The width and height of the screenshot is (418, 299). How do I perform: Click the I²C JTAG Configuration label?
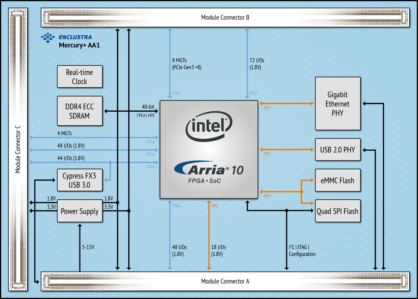point(302,250)
